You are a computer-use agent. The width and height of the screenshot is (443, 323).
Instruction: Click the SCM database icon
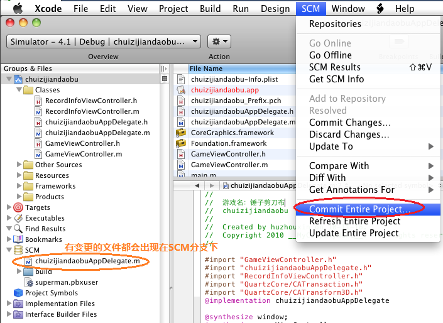click(18, 250)
